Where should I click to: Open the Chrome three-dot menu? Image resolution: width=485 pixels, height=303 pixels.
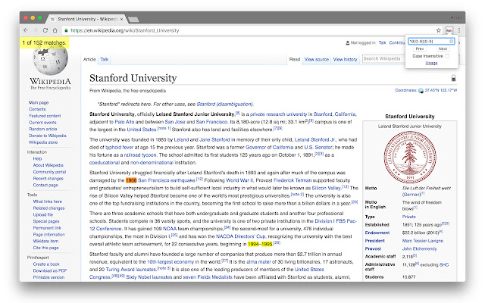pyautogui.click(x=459, y=30)
